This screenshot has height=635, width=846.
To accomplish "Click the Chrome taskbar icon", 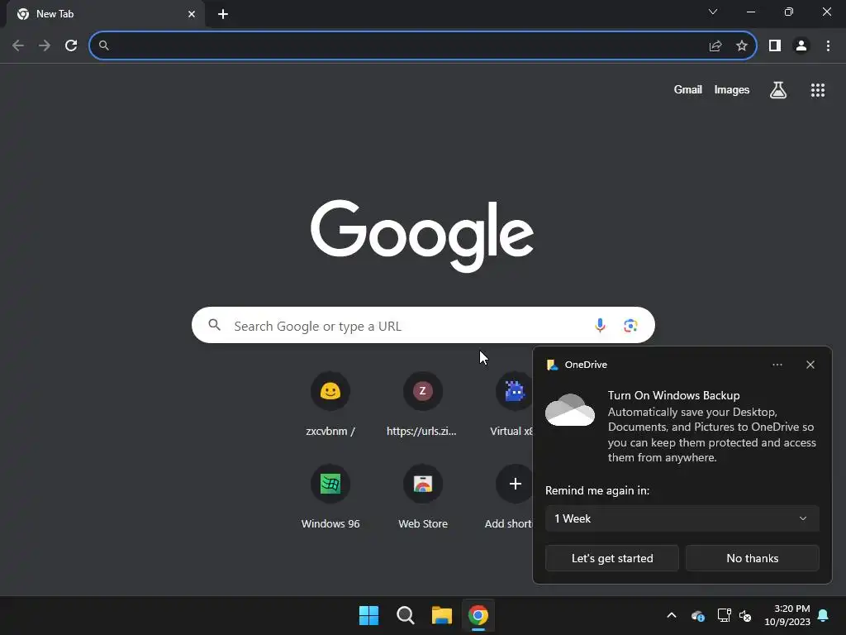I will point(478,615).
